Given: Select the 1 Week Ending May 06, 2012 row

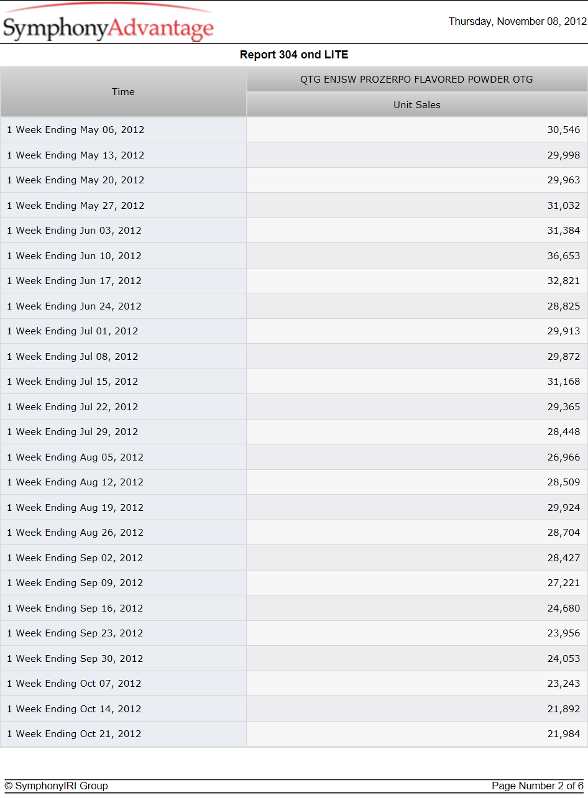Looking at the screenshot, I should [x=294, y=130].
